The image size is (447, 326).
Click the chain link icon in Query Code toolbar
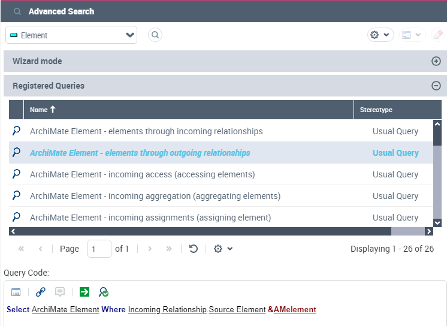tap(41, 292)
